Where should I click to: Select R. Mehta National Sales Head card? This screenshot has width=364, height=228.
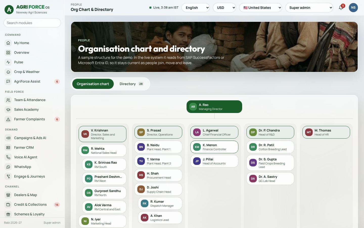[102, 150]
